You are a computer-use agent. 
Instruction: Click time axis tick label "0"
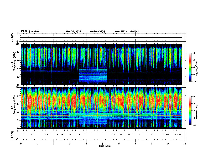21,144
